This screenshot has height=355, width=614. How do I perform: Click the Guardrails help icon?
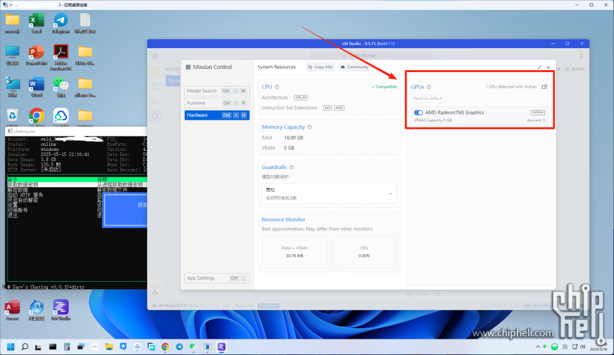coord(291,168)
